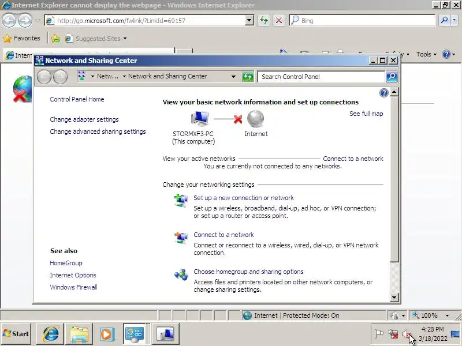This screenshot has height=346, width=462.
Task: Expand the Netw... breadcrumb arrow
Action: (124, 77)
